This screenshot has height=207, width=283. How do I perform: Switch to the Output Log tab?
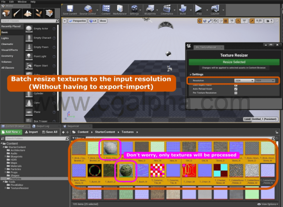click(42, 126)
